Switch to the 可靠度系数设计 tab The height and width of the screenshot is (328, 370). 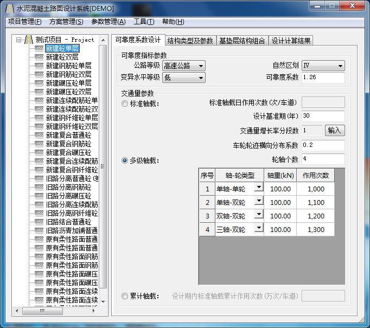(x=138, y=40)
